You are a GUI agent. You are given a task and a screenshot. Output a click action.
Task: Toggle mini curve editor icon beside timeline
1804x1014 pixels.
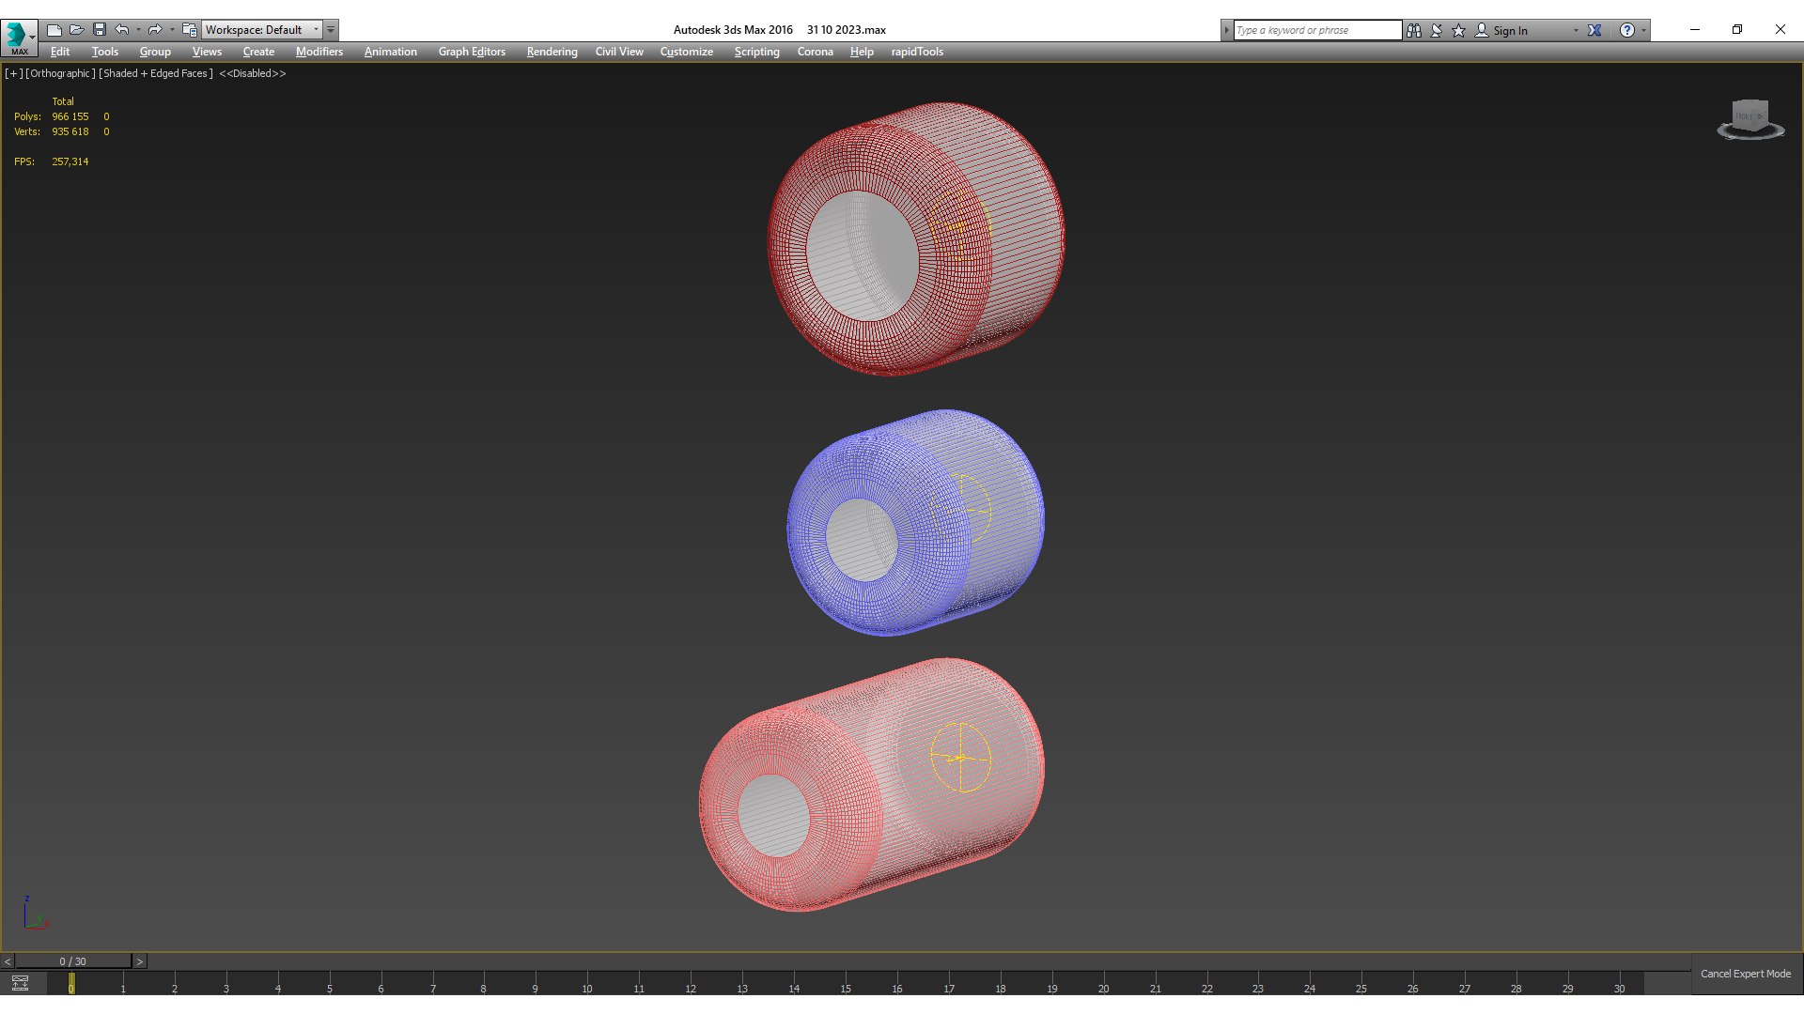pos(20,983)
